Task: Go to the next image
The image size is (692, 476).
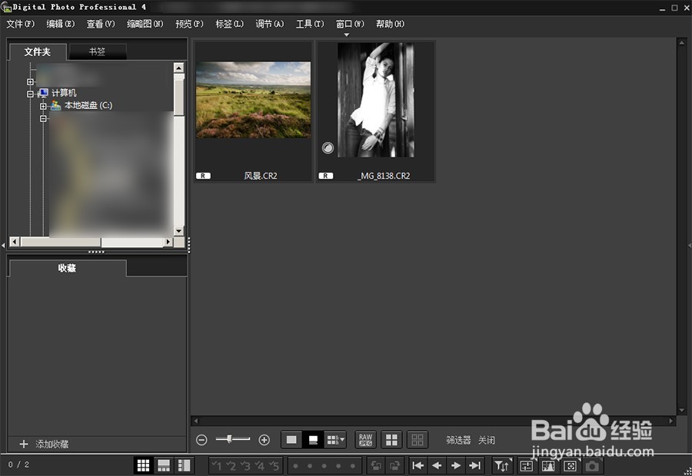Action: pos(456,465)
